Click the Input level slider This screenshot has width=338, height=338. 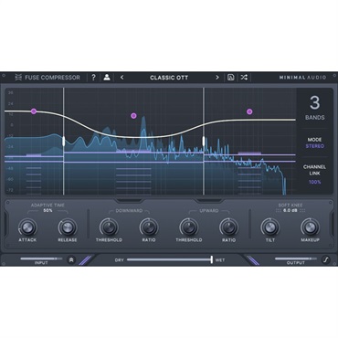tap(41, 259)
